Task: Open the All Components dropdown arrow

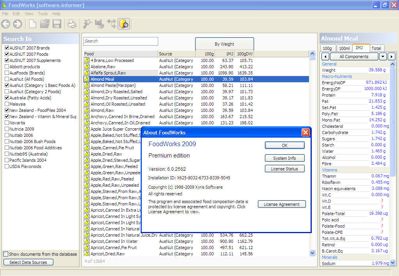Action: (x=383, y=57)
